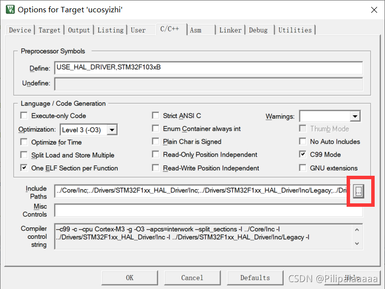Switch to the Target tab
This screenshot has height=289, width=385.
(x=49, y=30)
